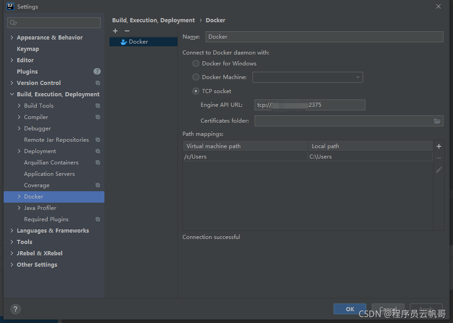This screenshot has height=323, width=453.
Task: Click the project-level icon beside Arquillian Containers
Action: click(x=98, y=163)
